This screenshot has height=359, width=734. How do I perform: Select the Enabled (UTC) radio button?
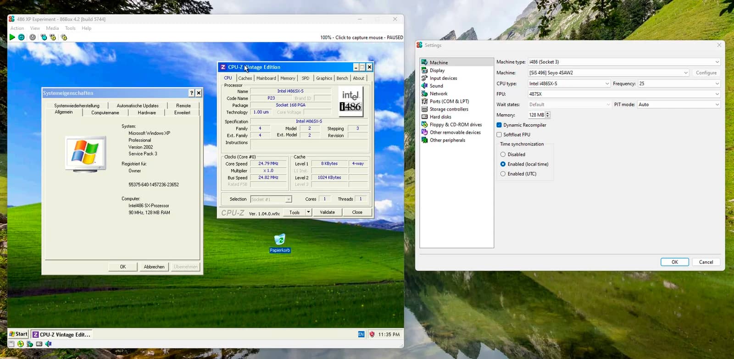tap(503, 174)
